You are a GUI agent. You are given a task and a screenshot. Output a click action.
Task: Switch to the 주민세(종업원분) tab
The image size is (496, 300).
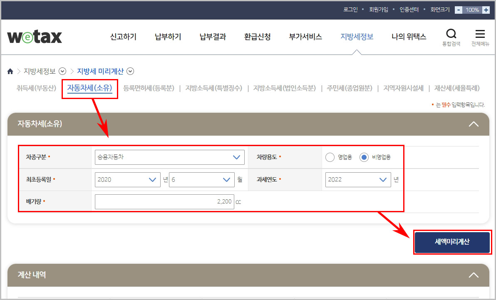click(349, 88)
